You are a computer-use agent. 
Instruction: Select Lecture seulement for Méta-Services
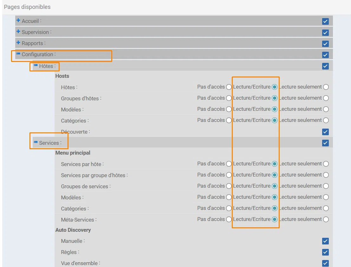(x=326, y=219)
